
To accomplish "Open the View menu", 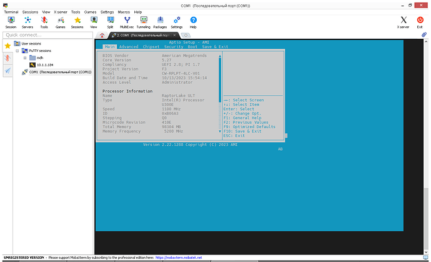I will [x=46, y=12].
